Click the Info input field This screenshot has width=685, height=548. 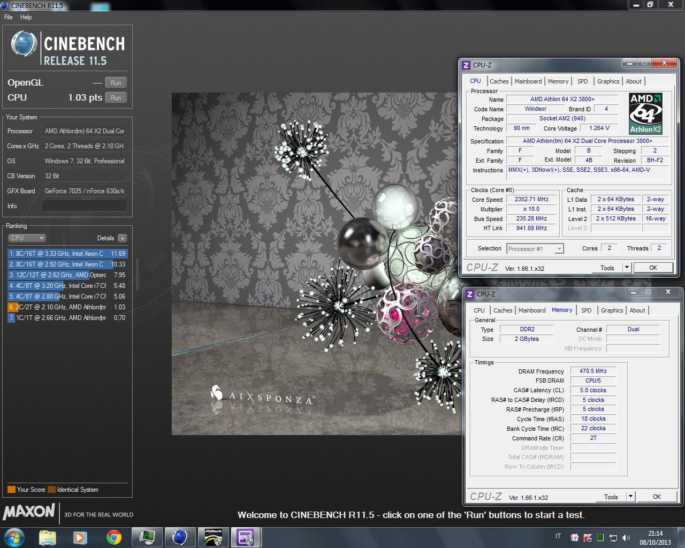coord(84,206)
